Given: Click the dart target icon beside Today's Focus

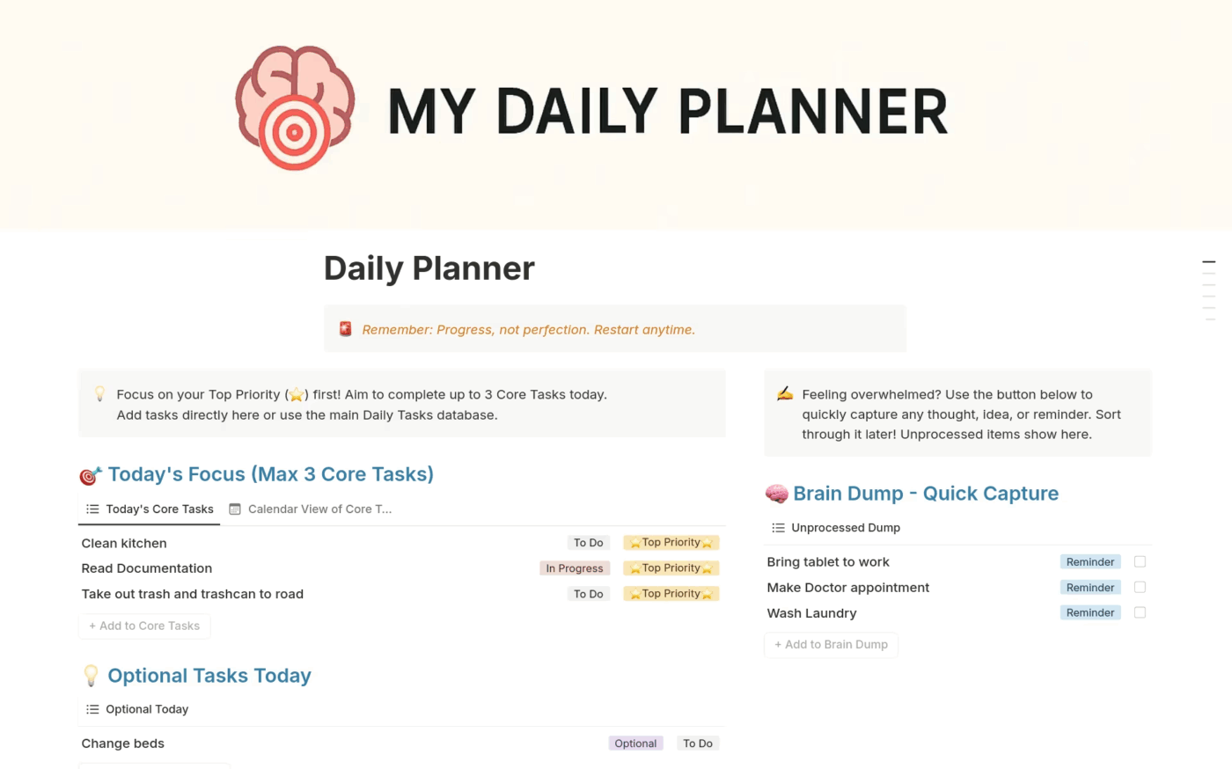Looking at the screenshot, I should 91,476.
